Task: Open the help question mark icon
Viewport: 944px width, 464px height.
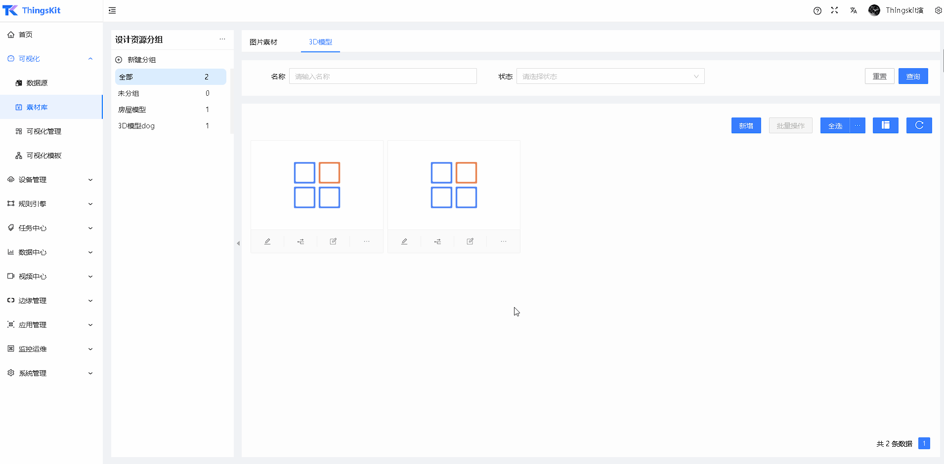Action: (x=817, y=10)
